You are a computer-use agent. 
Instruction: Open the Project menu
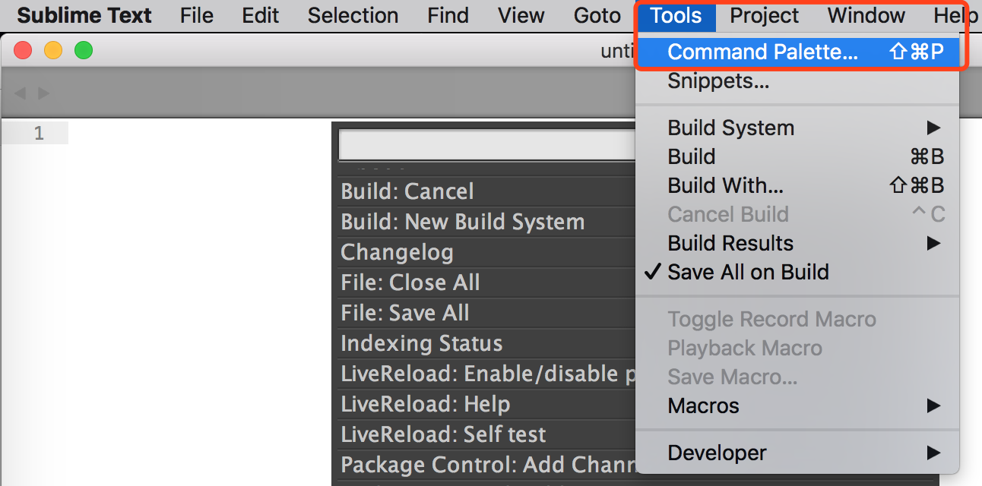(x=764, y=15)
